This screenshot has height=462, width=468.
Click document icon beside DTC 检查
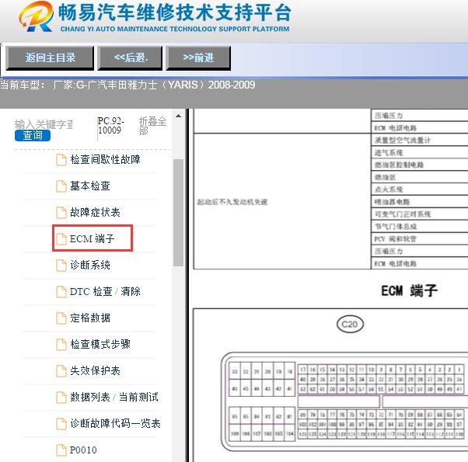point(61,292)
